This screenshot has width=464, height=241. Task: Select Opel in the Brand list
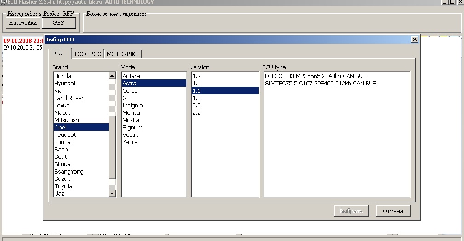point(81,127)
